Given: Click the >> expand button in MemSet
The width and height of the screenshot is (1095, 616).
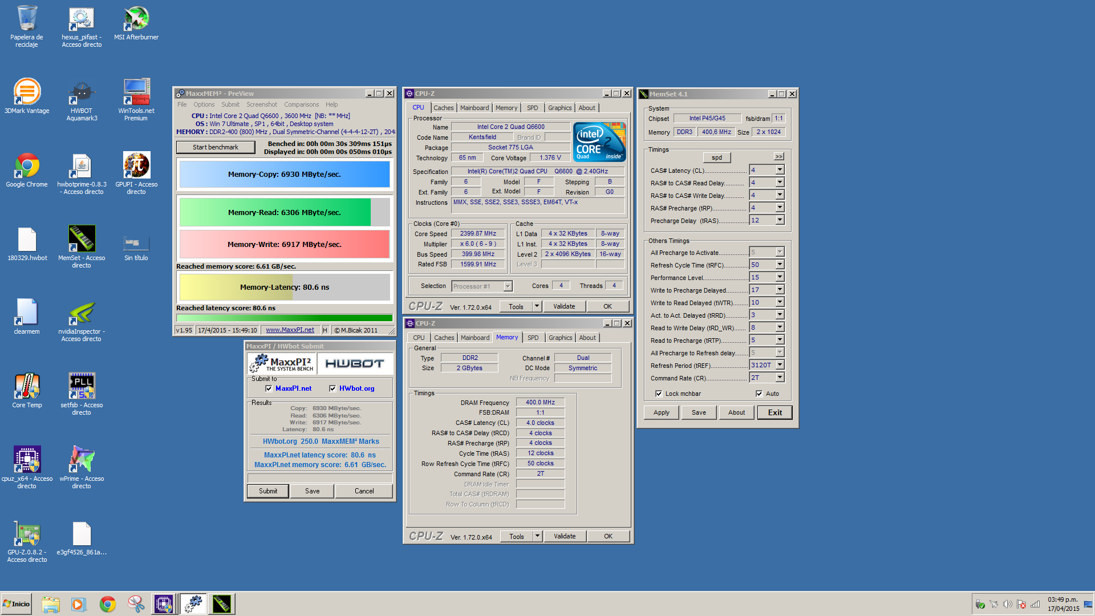Looking at the screenshot, I should pyautogui.click(x=778, y=156).
